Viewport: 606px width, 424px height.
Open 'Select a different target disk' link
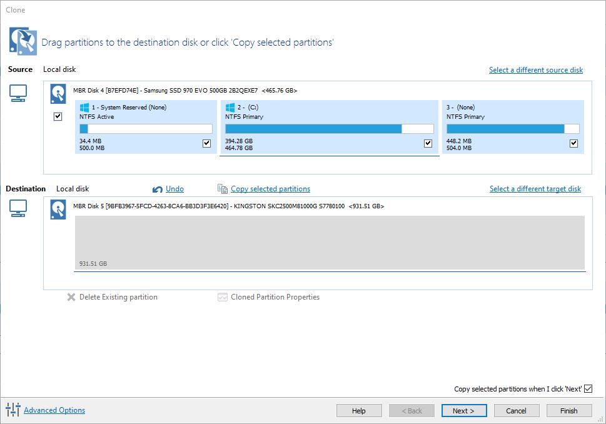tap(535, 189)
